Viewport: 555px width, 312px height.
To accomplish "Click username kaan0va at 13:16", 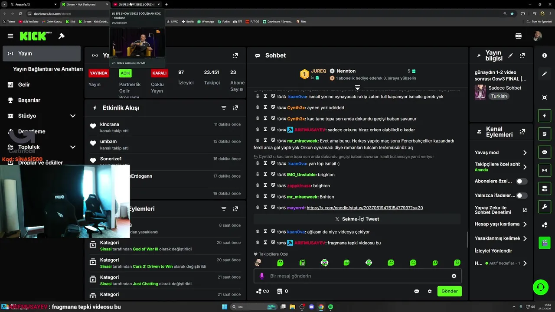I will [x=296, y=232].
